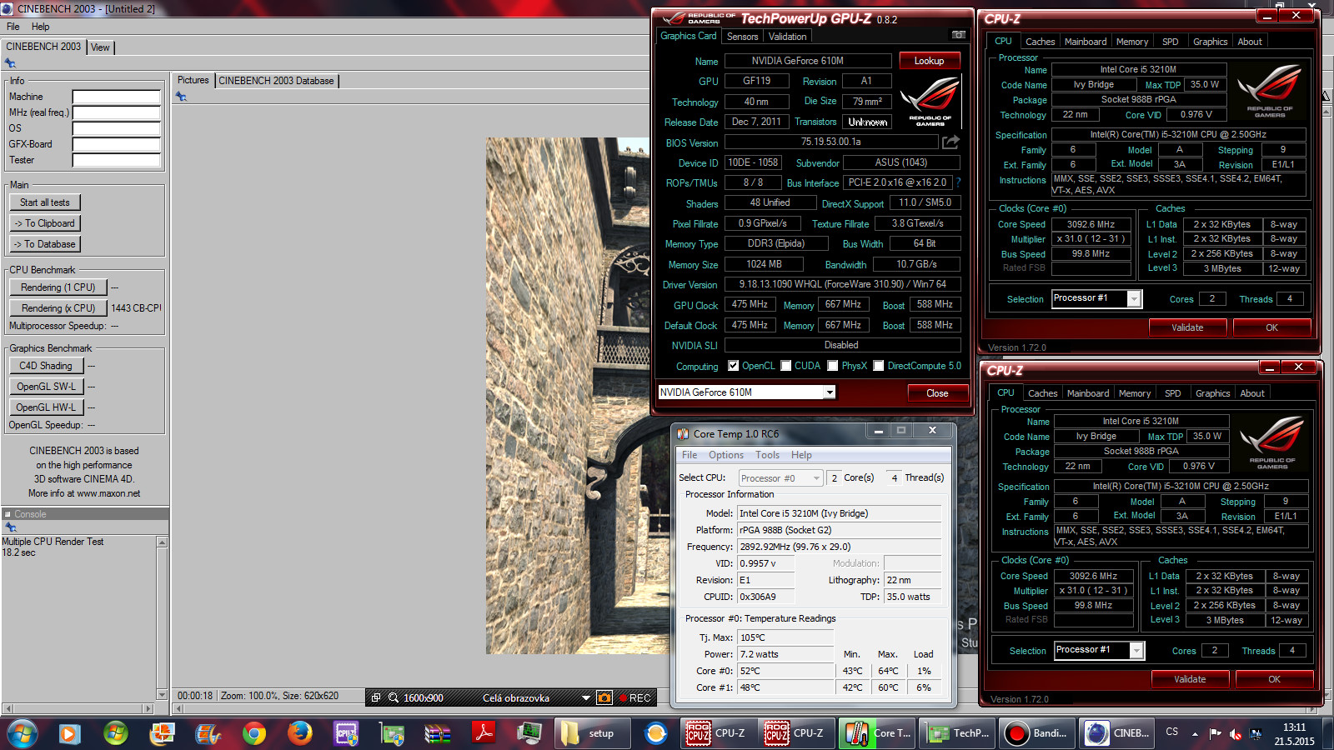Screen dimensions: 1334x750
Task: Switch to CINEBENCH taskbar button
Action: [x=1117, y=733]
